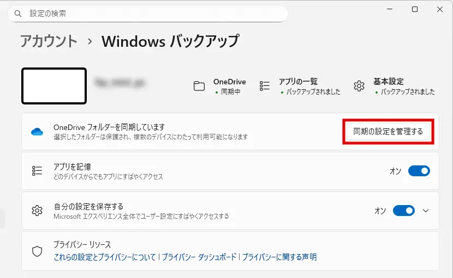Click the 自分の設定を保存する row title

click(x=89, y=206)
